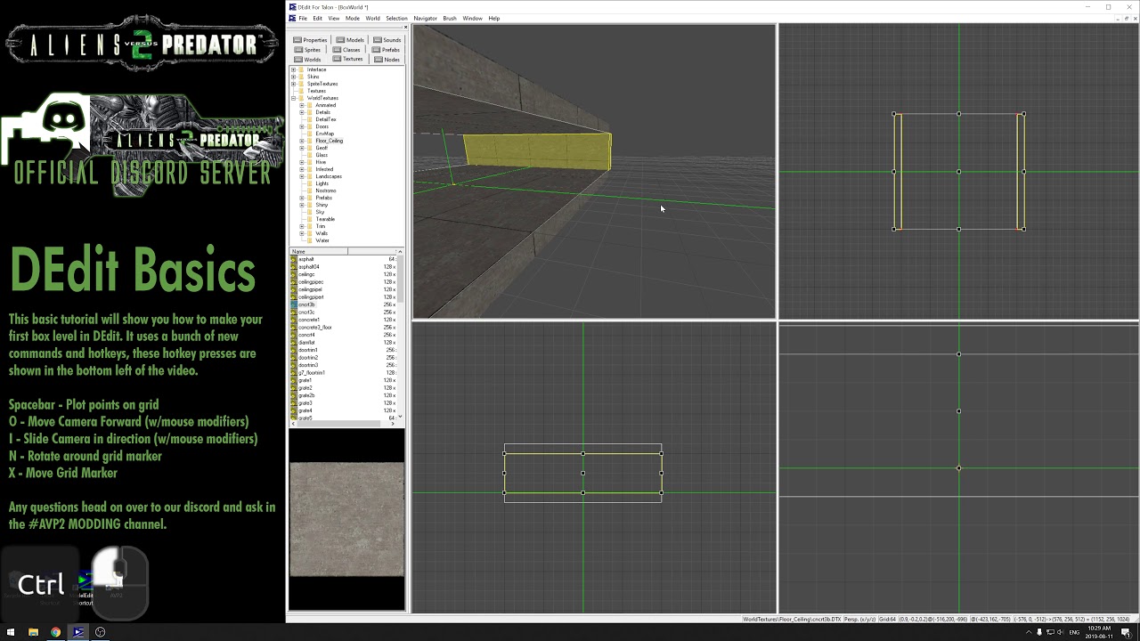Open File Explorer from the taskbar
The image size is (1140, 641).
pyautogui.click(x=33, y=632)
